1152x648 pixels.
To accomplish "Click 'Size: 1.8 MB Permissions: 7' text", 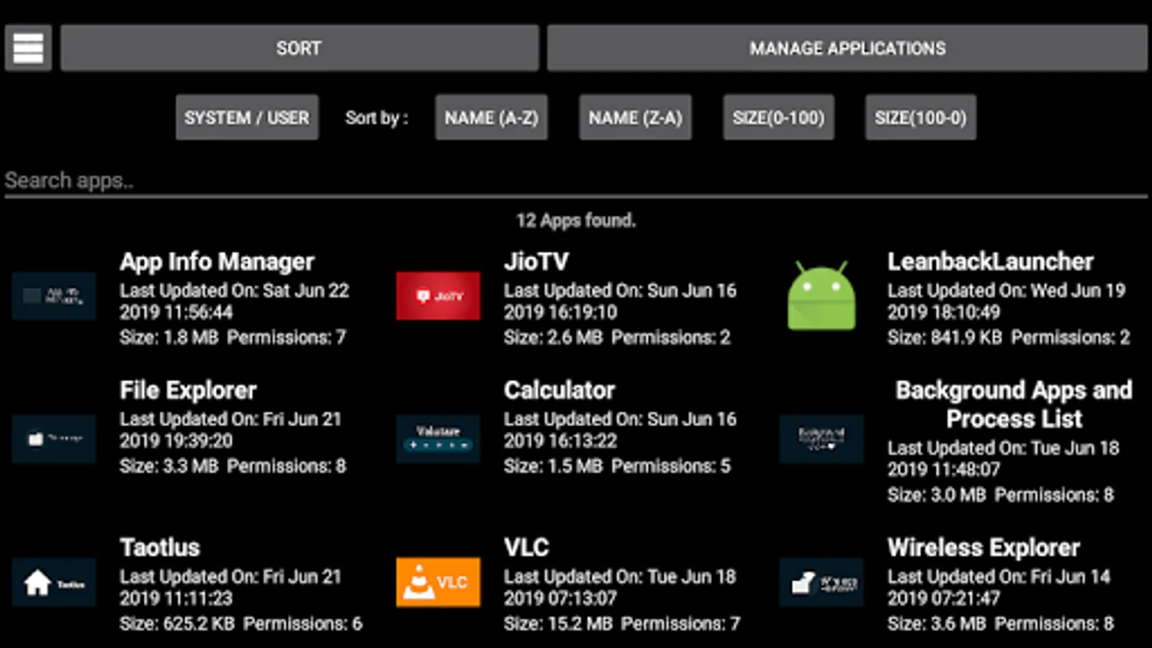I will [x=233, y=337].
